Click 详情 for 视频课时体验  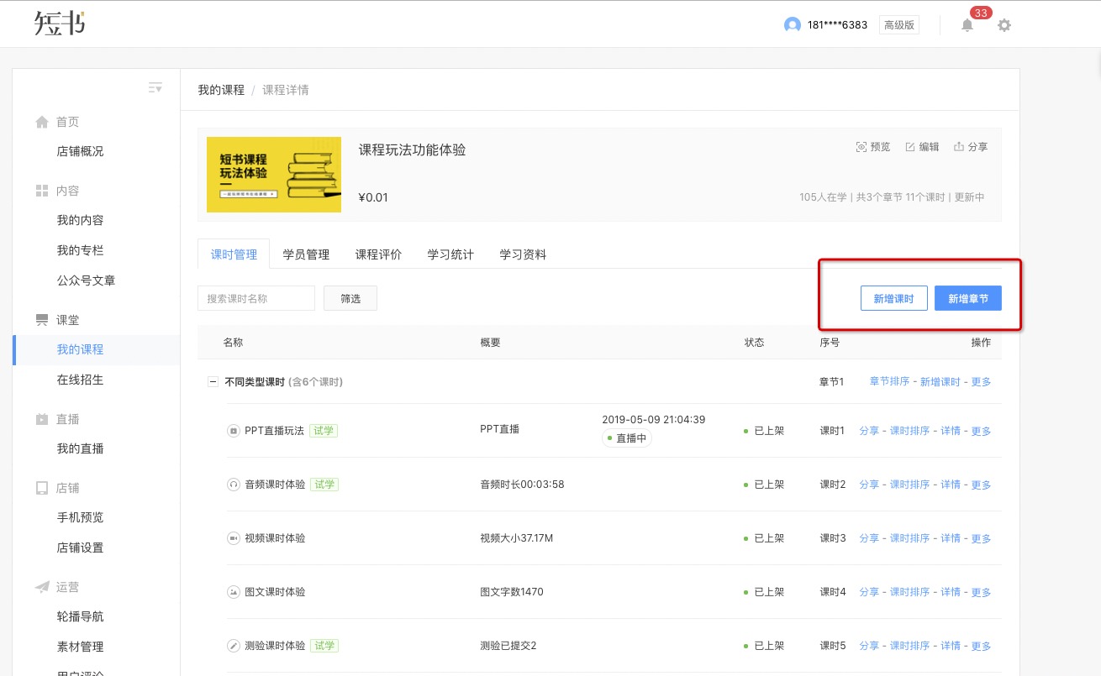(951, 538)
